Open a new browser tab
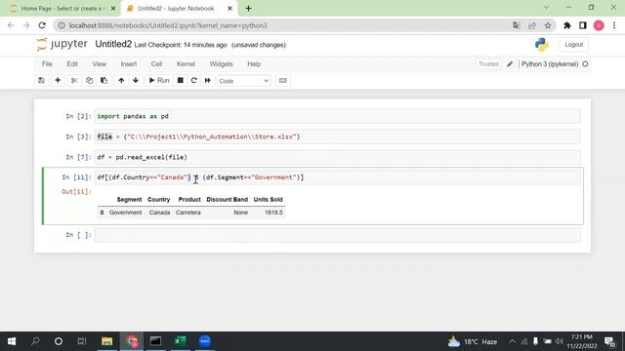 coord(248,9)
